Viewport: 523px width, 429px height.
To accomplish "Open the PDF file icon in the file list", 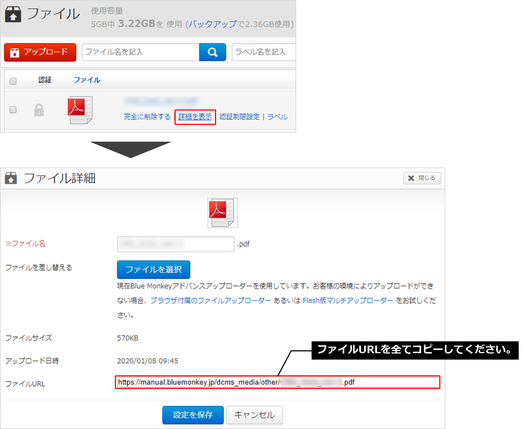I will 79,110.
